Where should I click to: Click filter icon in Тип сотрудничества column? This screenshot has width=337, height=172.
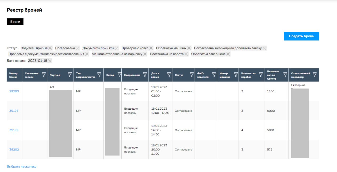pyautogui.click(x=99, y=75)
